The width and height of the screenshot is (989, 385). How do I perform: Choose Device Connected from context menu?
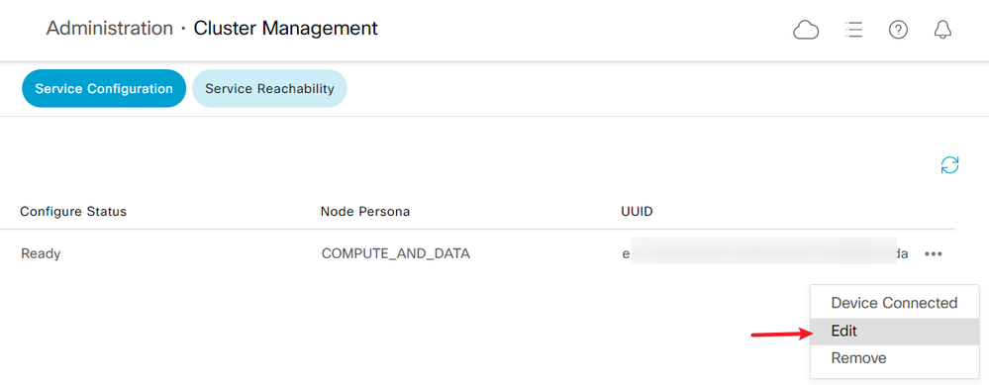(894, 303)
